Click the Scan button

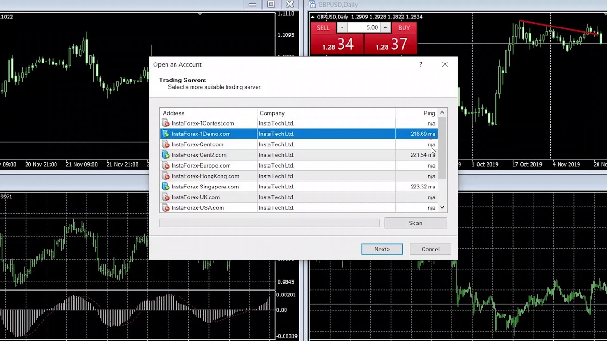(415, 223)
